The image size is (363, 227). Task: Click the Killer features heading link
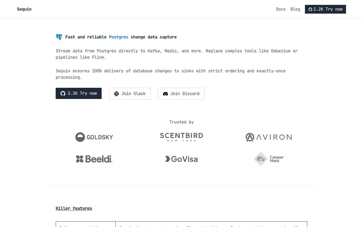point(74,208)
